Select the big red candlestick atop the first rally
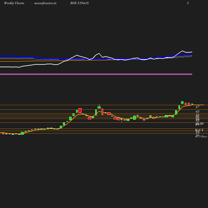 80,110
